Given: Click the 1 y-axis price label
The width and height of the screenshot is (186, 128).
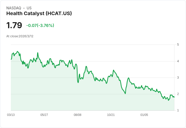Looking at the screenshot, I should click(x=178, y=110).
